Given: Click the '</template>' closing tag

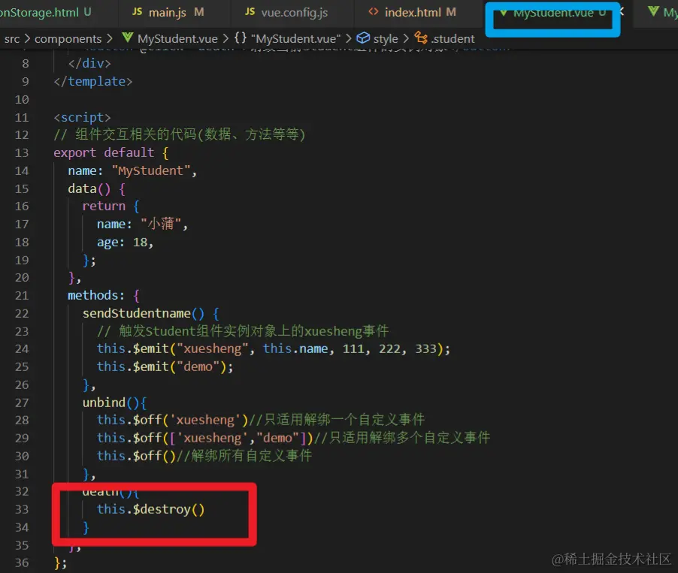Looking at the screenshot, I should [x=93, y=82].
